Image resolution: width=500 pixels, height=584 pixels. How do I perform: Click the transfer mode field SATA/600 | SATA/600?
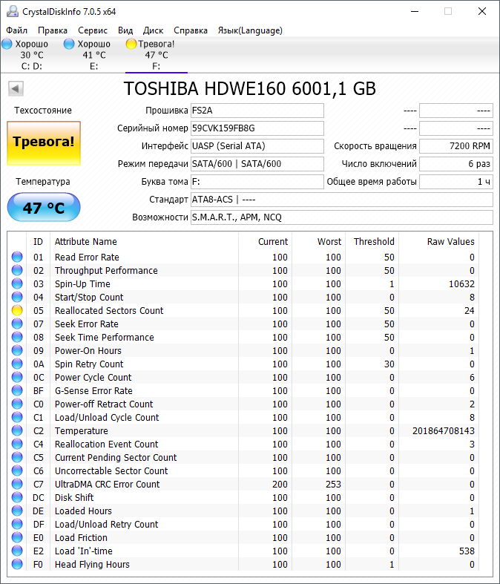pyautogui.click(x=257, y=164)
